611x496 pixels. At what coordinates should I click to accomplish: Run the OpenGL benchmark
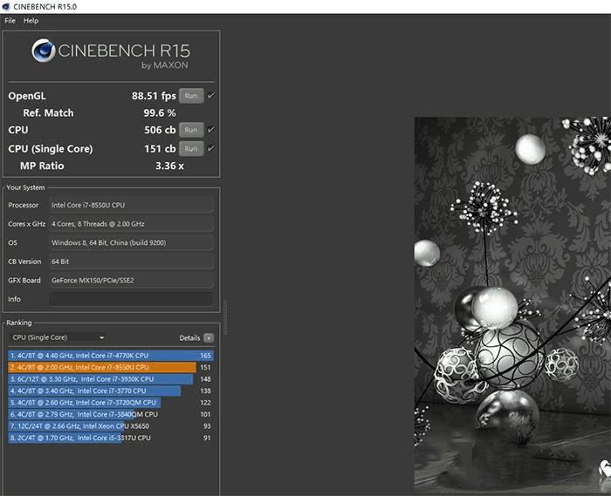tap(191, 96)
